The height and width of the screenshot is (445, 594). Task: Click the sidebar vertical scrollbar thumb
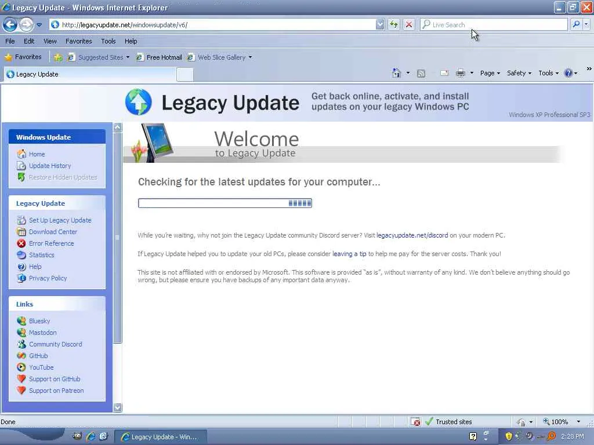coord(117,237)
